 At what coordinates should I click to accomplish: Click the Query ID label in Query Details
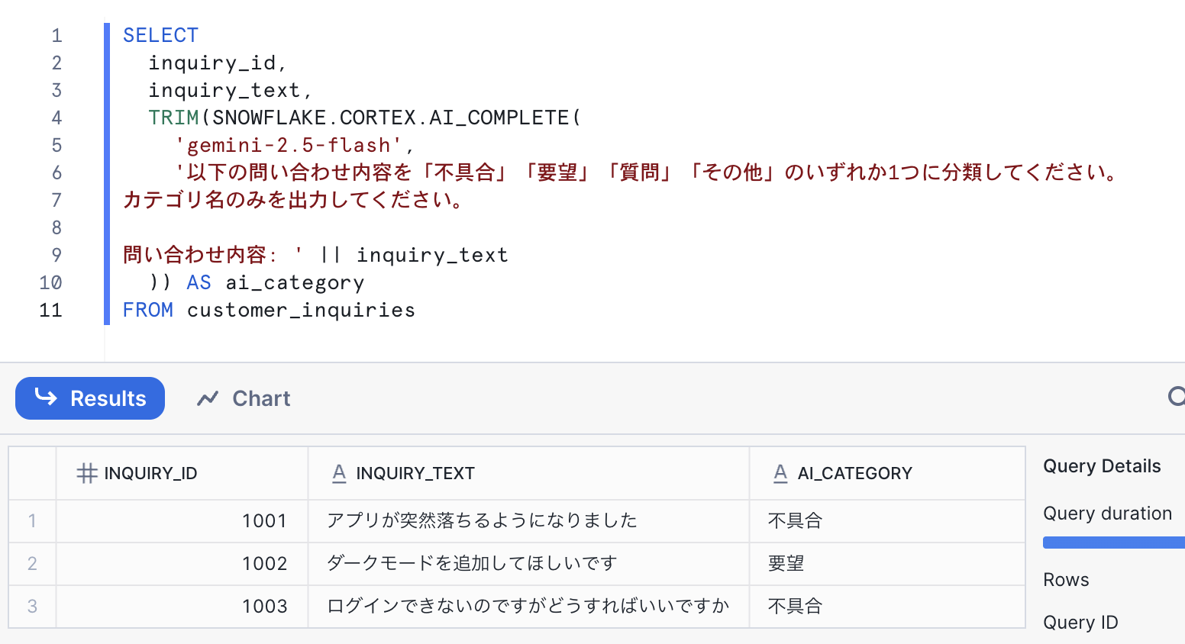coord(1080,622)
